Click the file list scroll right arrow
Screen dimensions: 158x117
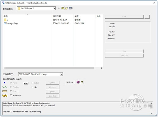[101, 68]
